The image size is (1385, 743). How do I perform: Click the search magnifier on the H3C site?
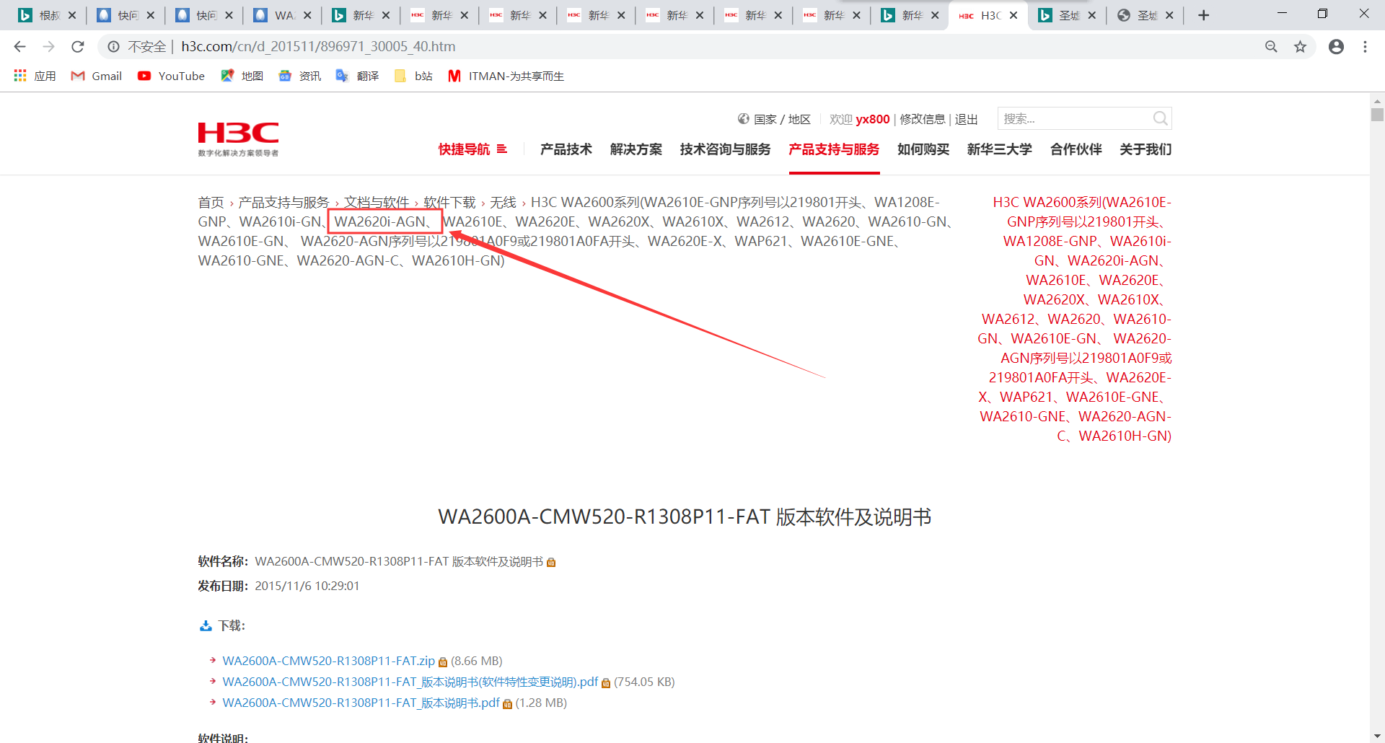tap(1160, 118)
